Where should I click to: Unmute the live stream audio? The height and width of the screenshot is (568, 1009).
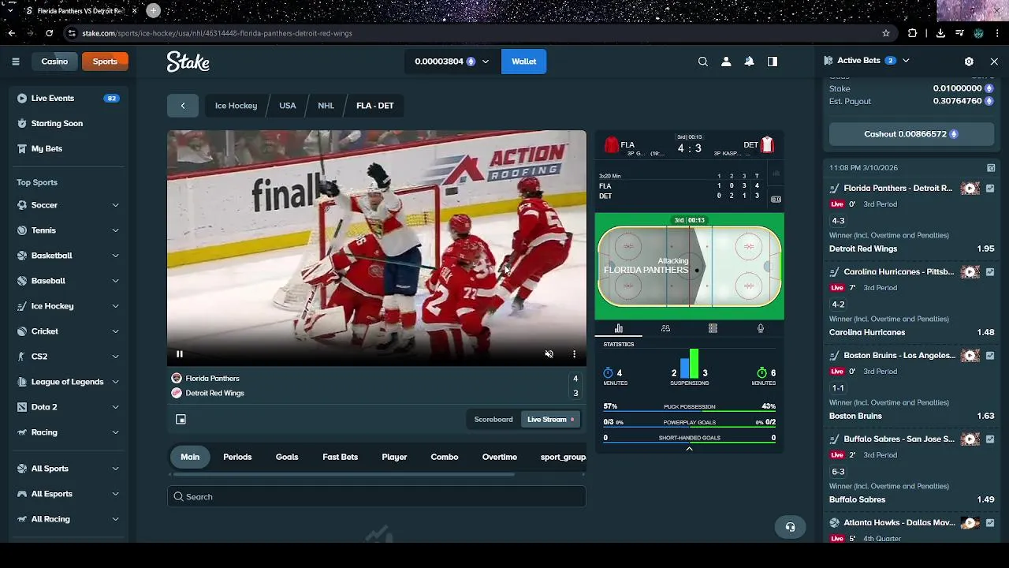point(549,354)
